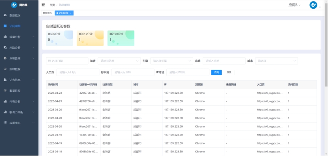Focus the 请输入来路 input field
The height and width of the screenshot is (156, 328).
224,61
